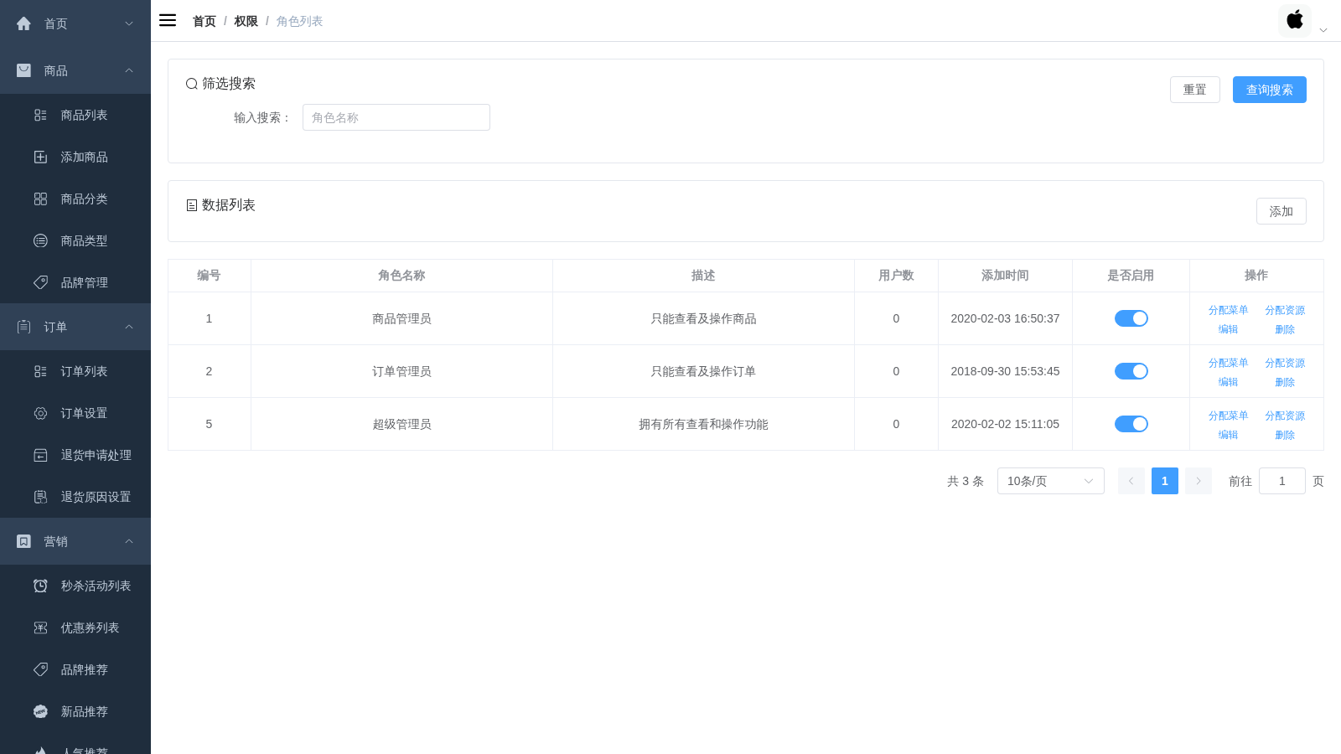Click 分配菜单 for 商品管理员
The height and width of the screenshot is (754, 1341).
[x=1228, y=310]
